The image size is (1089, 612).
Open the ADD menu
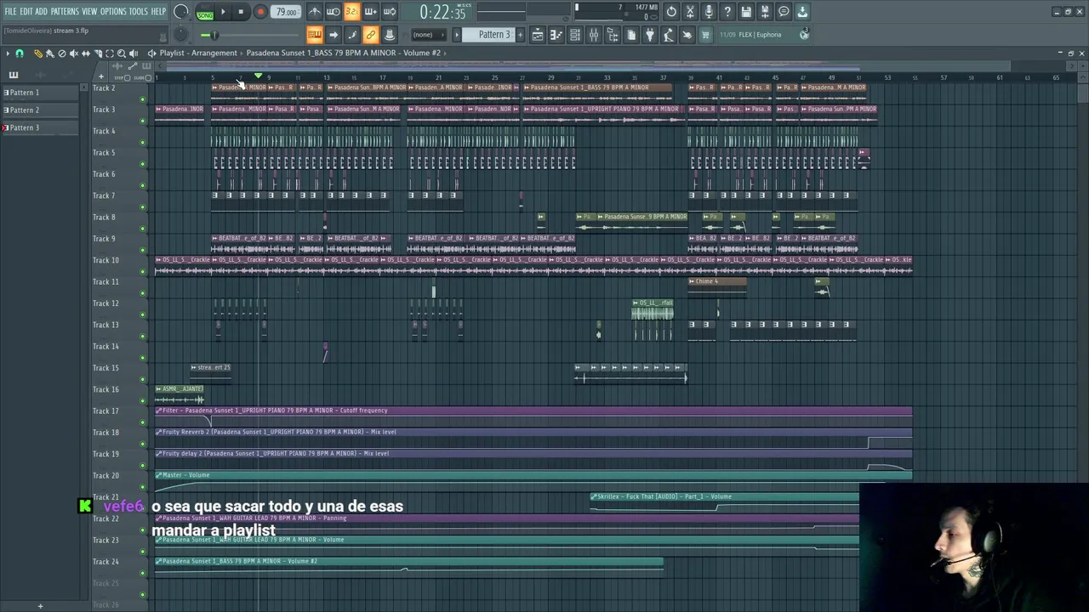coord(41,11)
